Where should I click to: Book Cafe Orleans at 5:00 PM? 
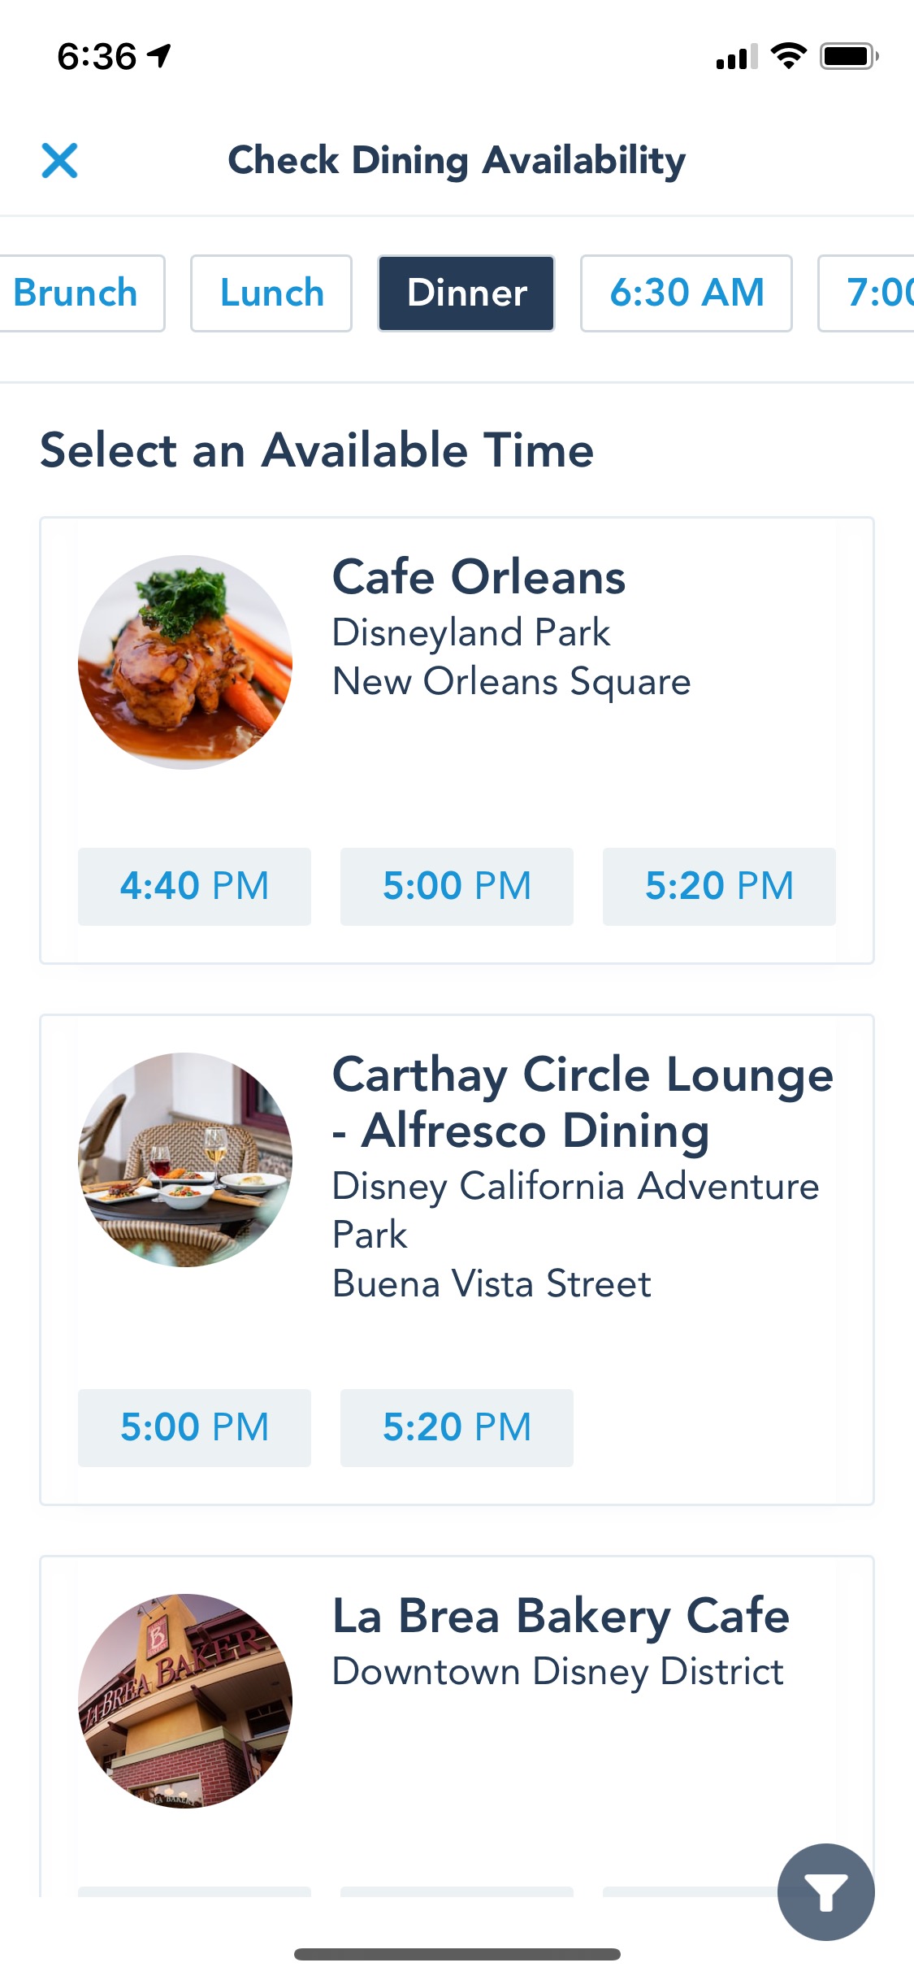click(457, 887)
